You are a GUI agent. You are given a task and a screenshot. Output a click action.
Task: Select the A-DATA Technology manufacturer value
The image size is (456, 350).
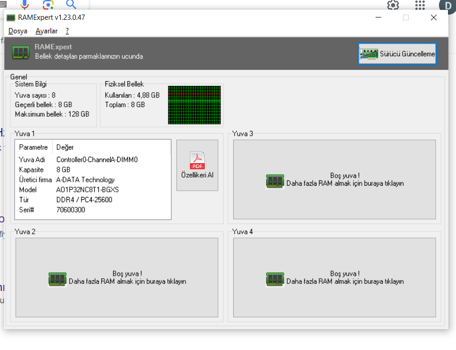85,180
